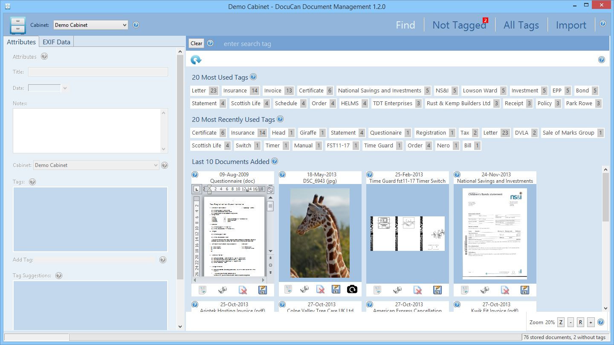Viewport: 614px width, 345px height.
Task: Open the Not Tagged view
Action: (459, 25)
